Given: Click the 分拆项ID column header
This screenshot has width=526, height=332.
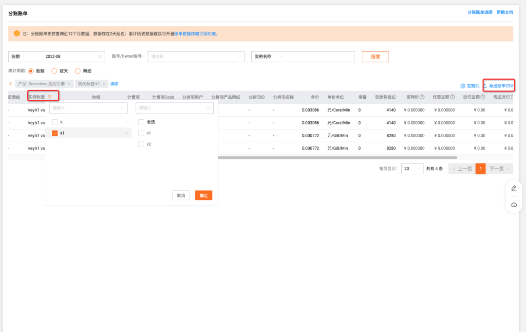Looking at the screenshot, I should (257, 97).
